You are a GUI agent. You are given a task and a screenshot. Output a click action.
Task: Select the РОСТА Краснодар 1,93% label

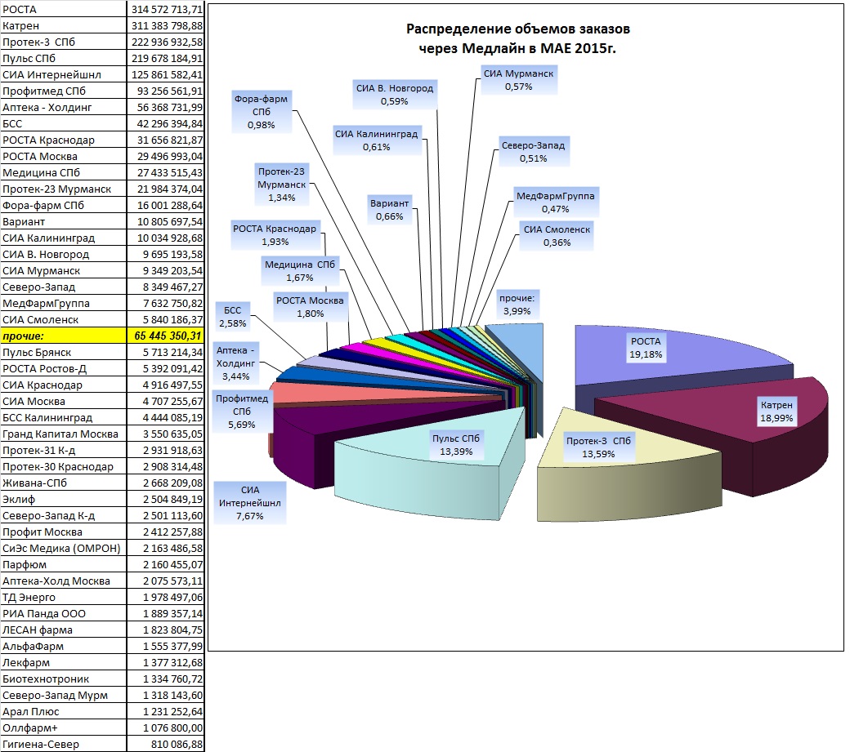click(275, 235)
